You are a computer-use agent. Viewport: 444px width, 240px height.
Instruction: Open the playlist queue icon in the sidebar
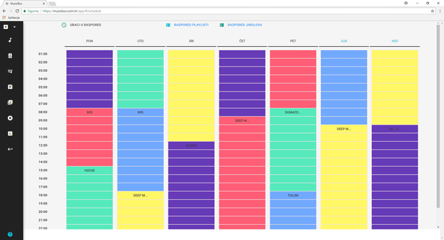(x=10, y=71)
